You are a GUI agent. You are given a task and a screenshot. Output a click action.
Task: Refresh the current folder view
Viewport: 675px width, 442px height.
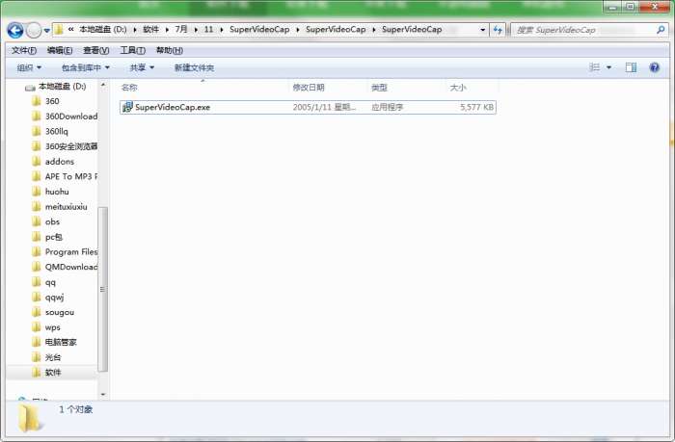click(x=498, y=30)
